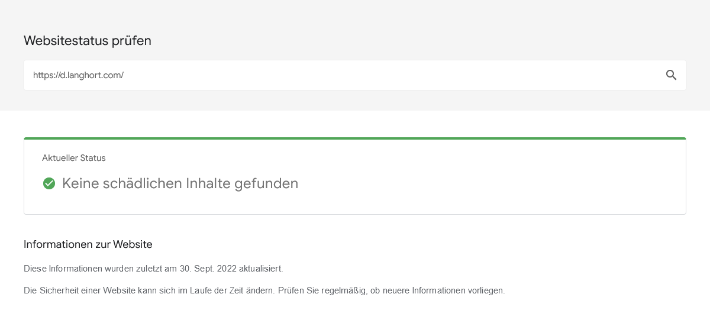Click the last updated date sentence

tap(153, 269)
